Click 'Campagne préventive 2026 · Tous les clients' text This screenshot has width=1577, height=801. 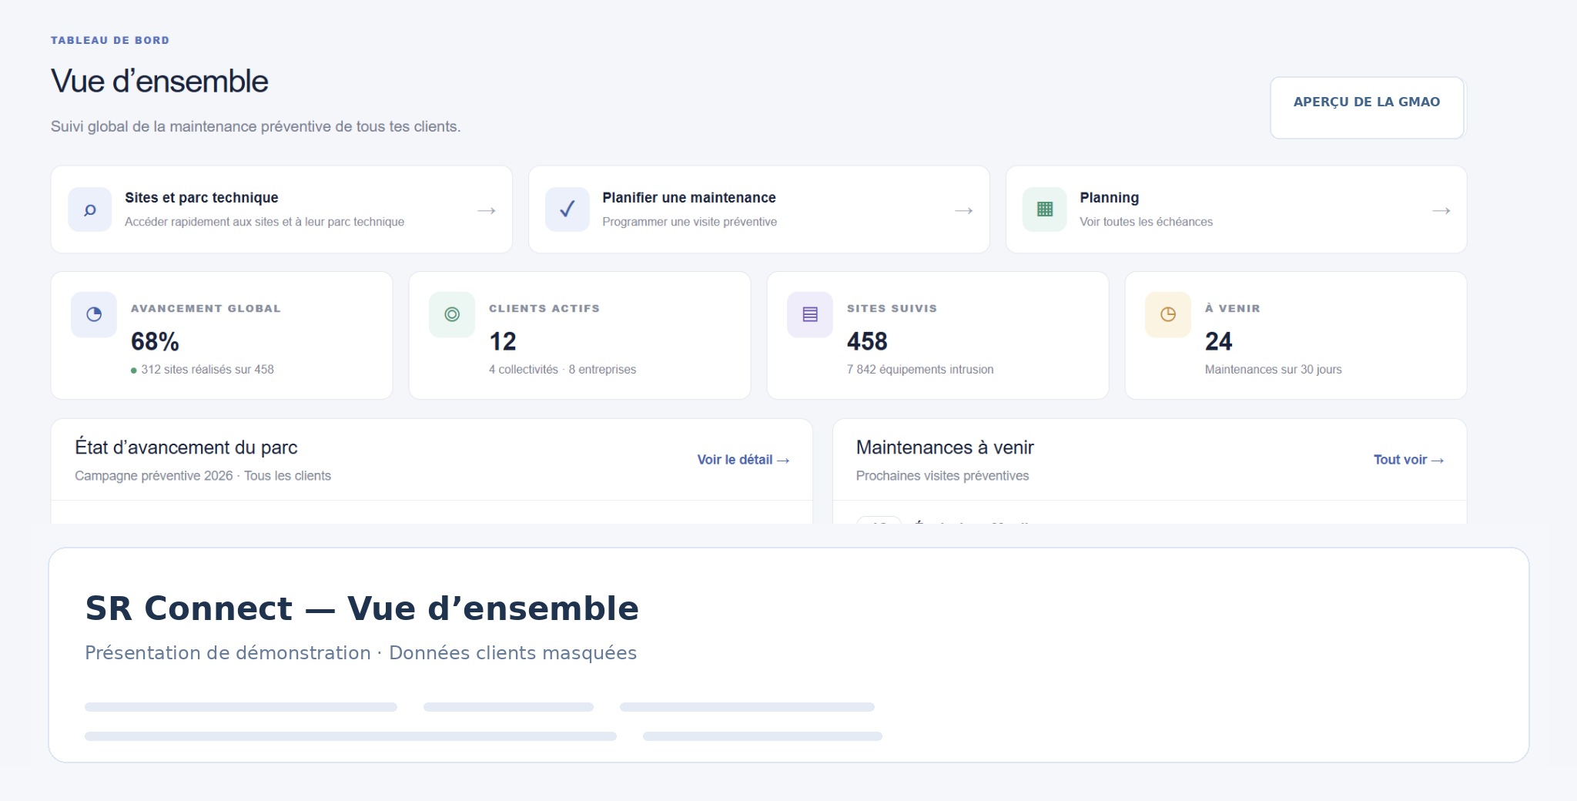point(203,476)
